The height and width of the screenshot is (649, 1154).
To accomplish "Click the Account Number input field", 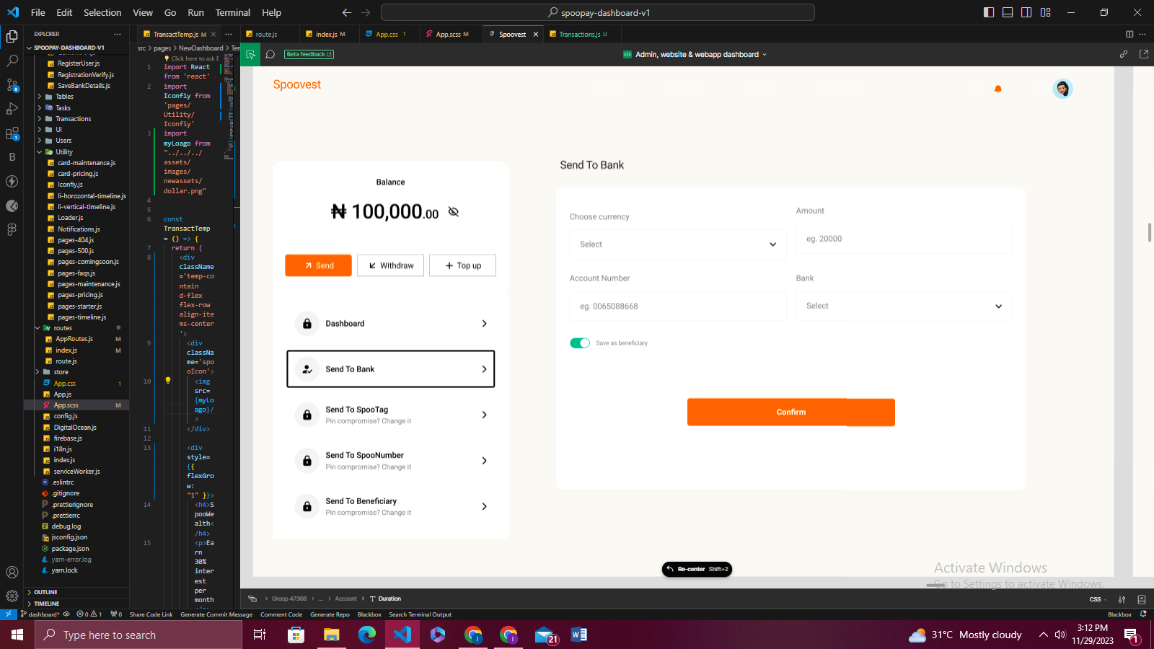I will 678,306.
